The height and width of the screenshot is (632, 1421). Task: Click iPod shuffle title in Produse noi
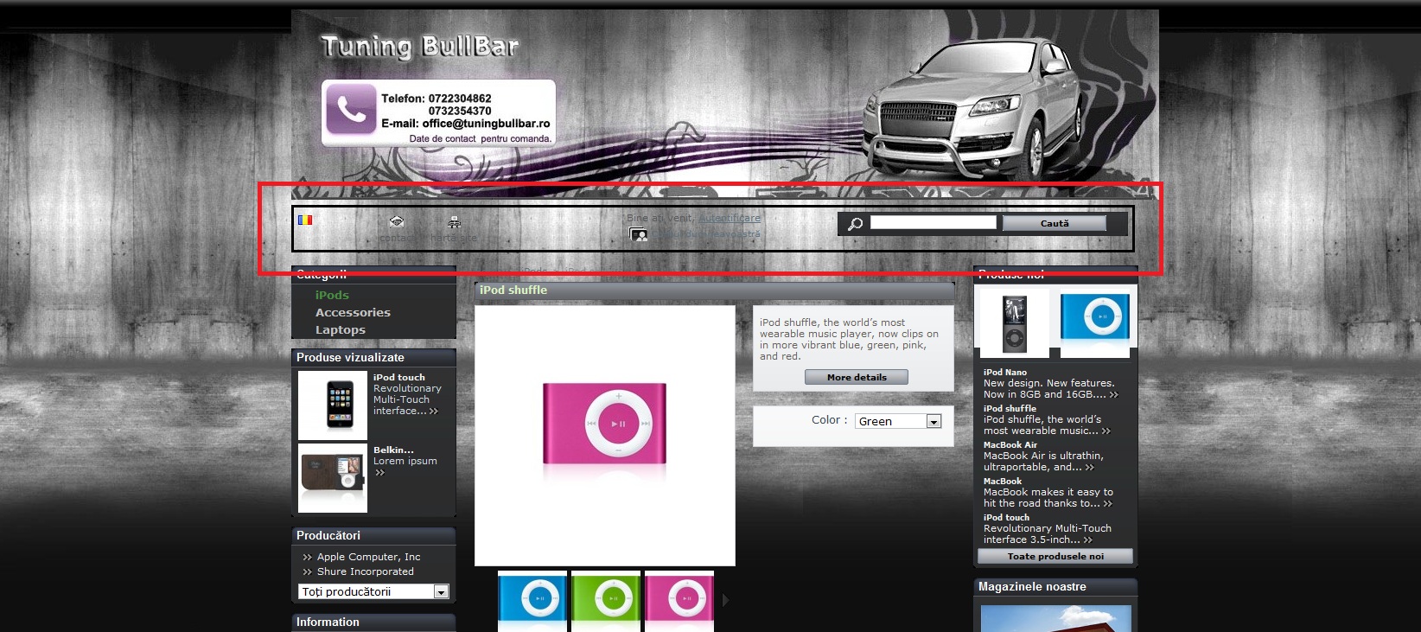1010,409
